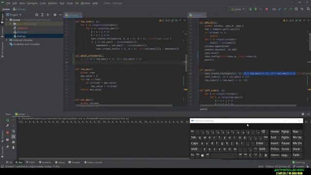Click the Enter key on on-screen keyboard
The image size is (311, 175).
(x=259, y=143)
